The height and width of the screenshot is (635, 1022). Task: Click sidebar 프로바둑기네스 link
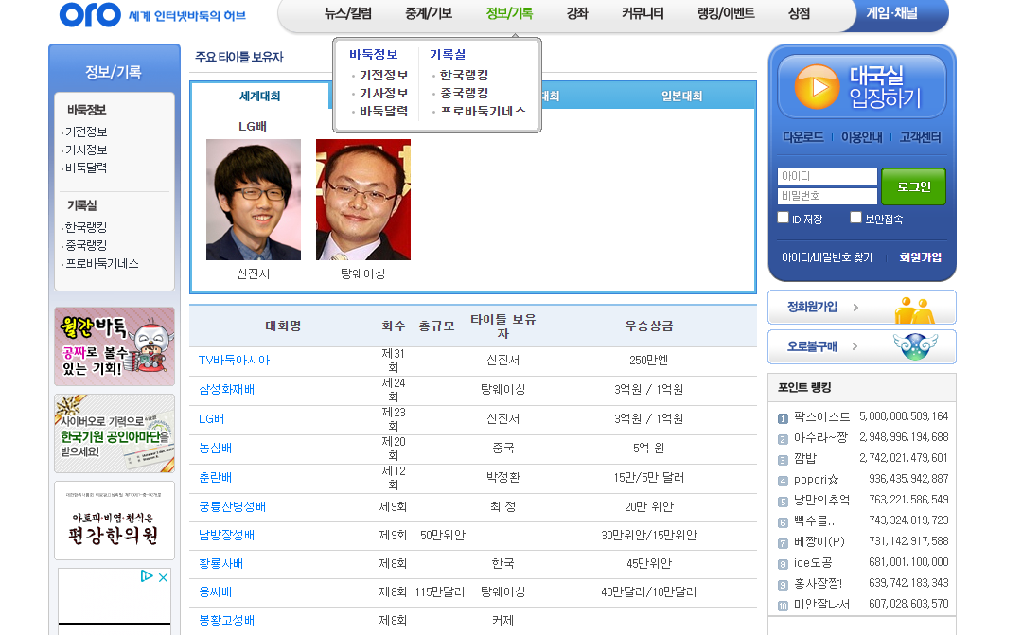coord(101,263)
